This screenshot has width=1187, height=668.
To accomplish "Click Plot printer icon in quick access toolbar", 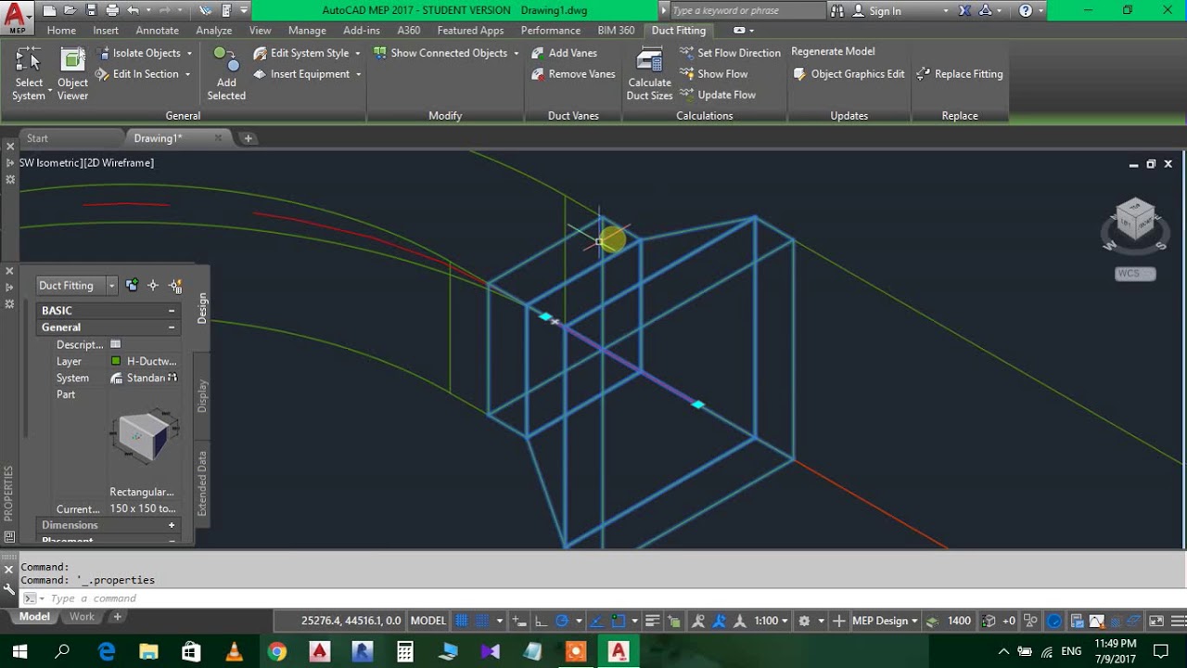I will pyautogui.click(x=112, y=10).
